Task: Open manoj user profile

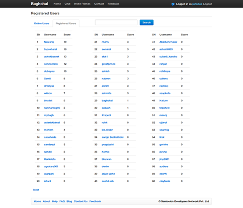Action: pos(163,115)
